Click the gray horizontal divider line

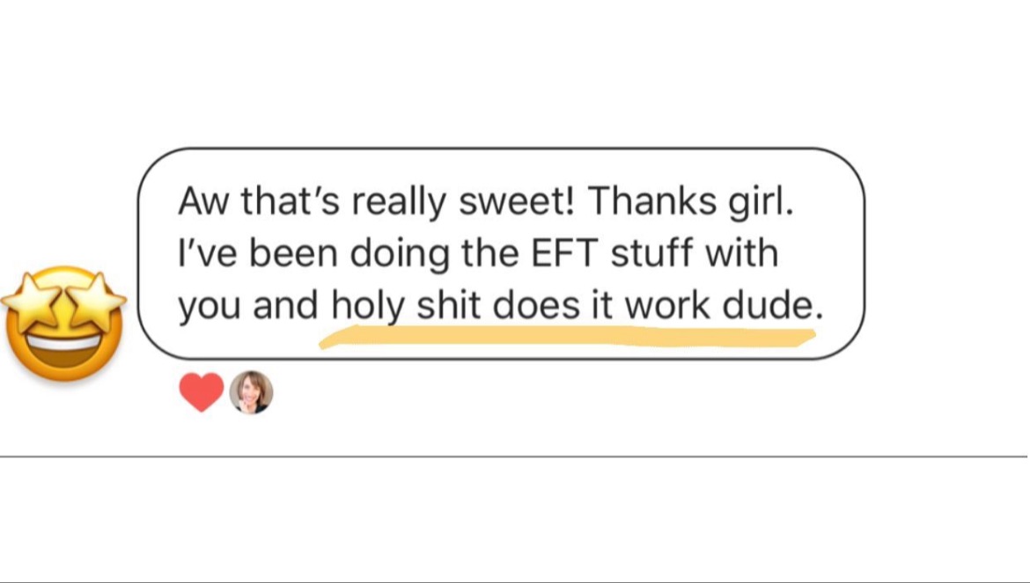(x=514, y=456)
